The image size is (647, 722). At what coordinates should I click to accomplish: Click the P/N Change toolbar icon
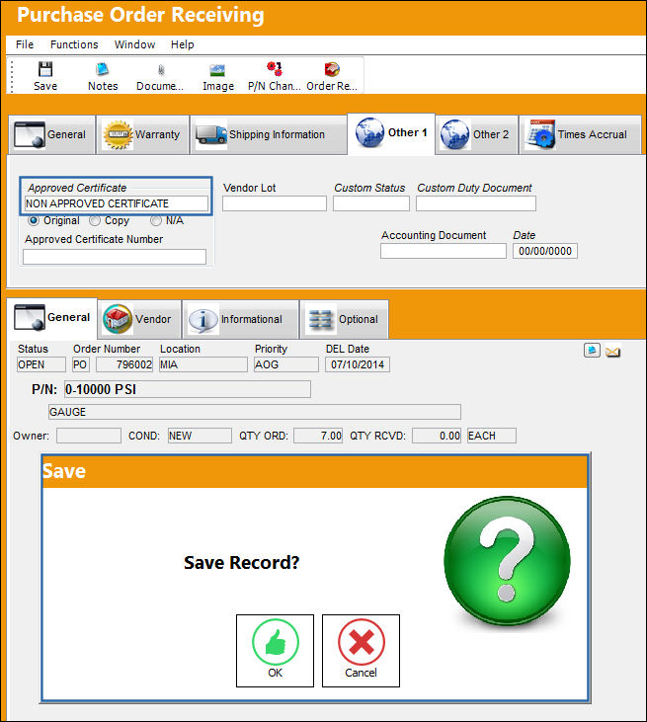(275, 69)
